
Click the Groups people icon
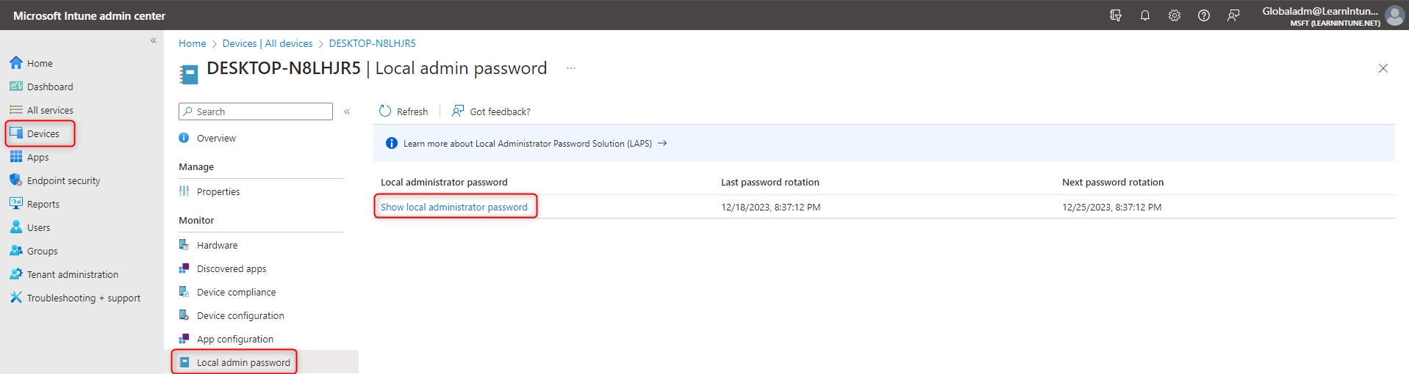16,250
